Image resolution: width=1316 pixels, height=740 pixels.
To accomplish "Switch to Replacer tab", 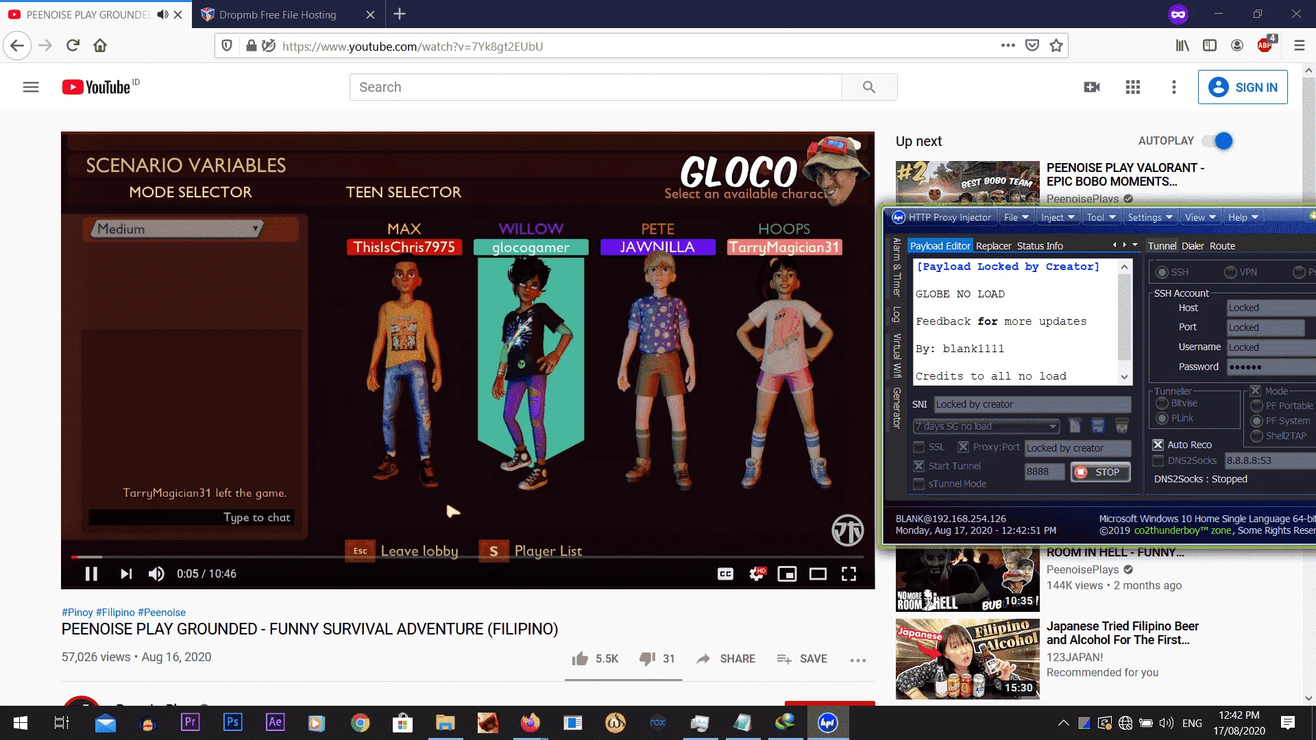I will click(x=993, y=246).
